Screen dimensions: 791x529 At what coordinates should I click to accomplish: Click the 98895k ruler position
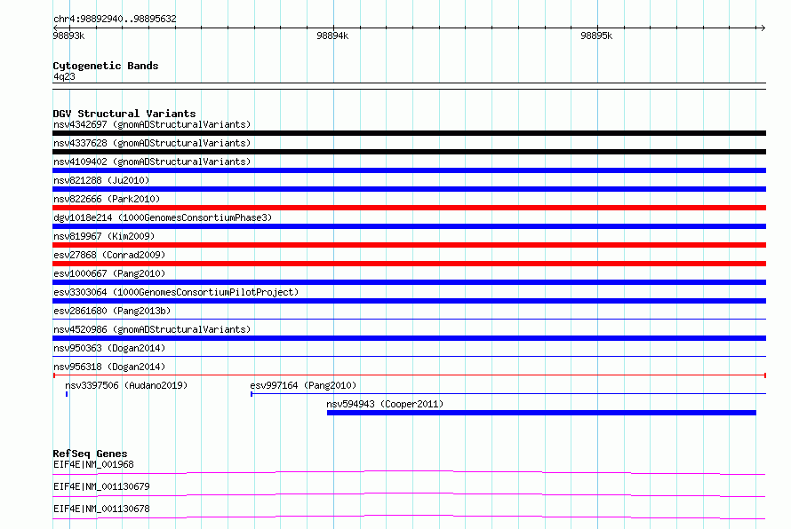click(x=596, y=36)
